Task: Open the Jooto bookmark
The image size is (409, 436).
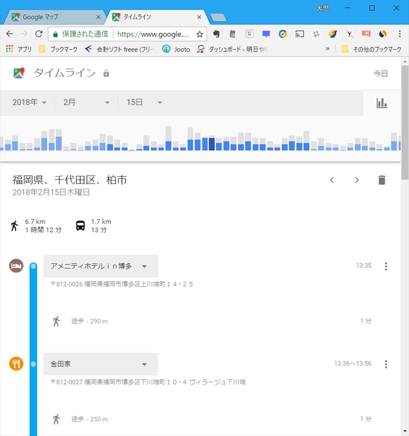Action: pos(176,49)
